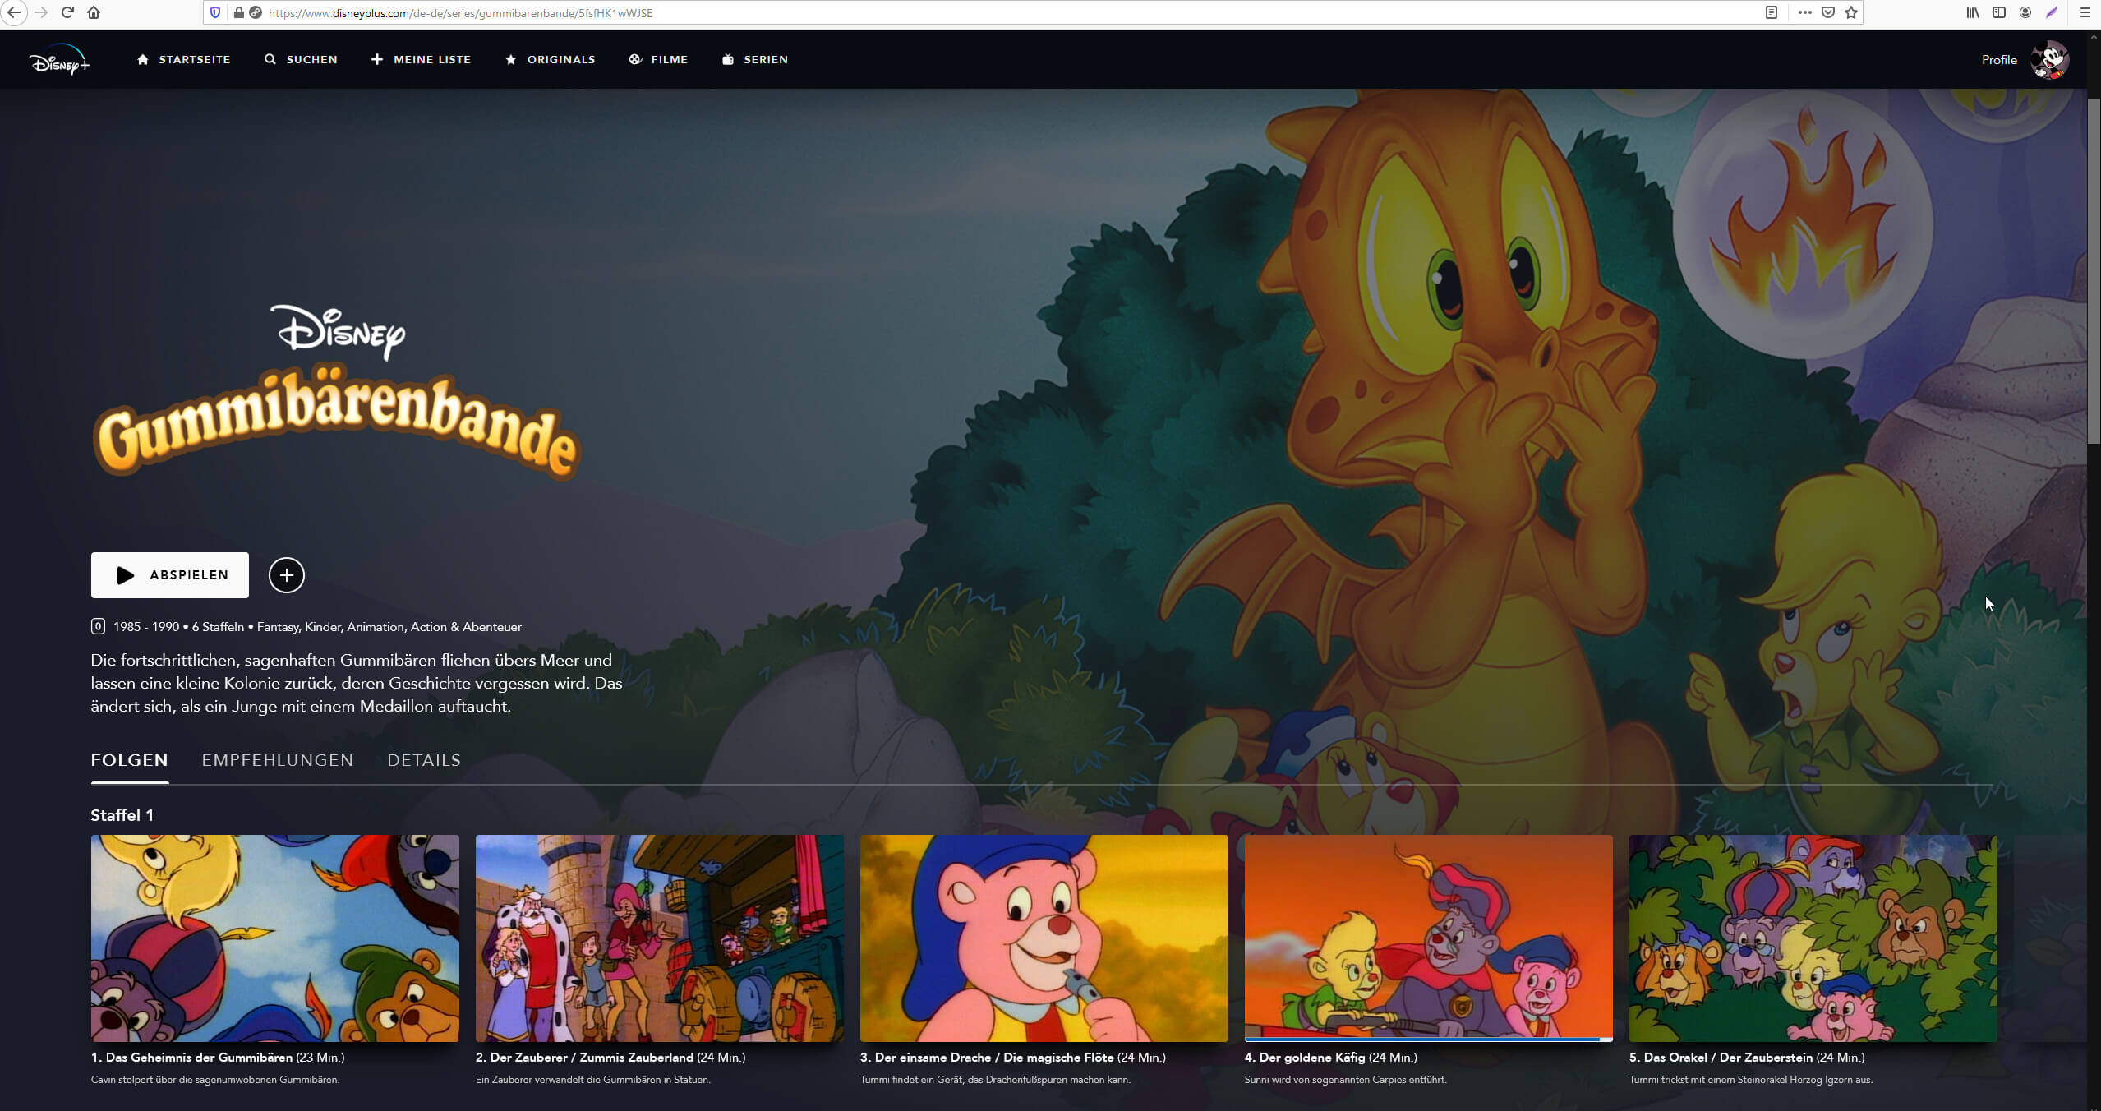Click the Profile label
The width and height of the screenshot is (2101, 1111).
point(1999,59)
